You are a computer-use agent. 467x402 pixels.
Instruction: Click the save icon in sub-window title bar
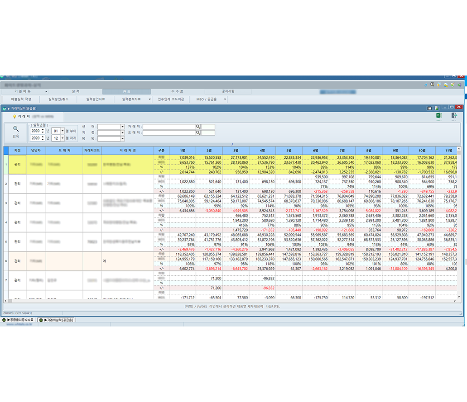pos(429,108)
